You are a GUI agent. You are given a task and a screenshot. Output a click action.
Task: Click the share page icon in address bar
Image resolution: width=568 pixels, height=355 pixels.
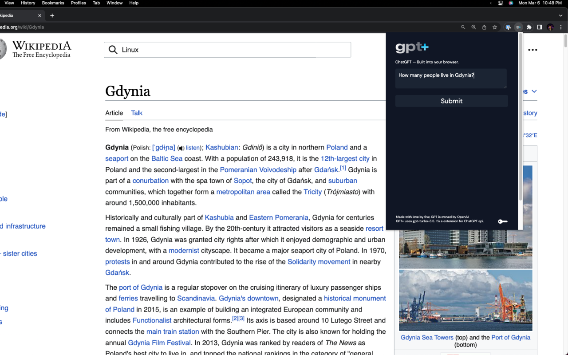[x=484, y=27]
